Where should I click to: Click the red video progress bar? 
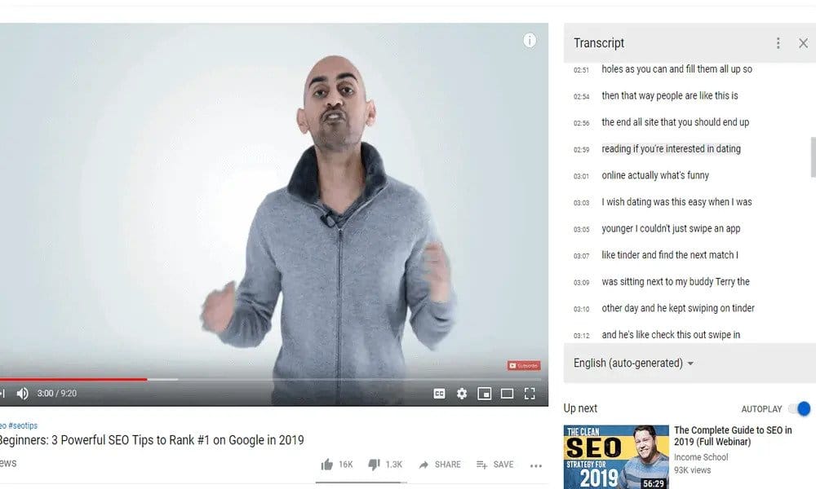click(x=73, y=379)
